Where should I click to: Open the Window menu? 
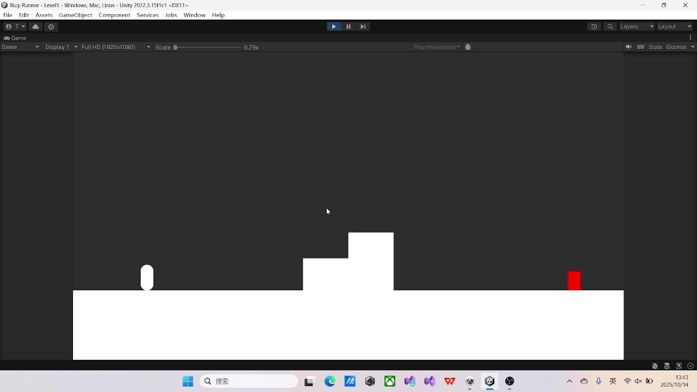[194, 15]
